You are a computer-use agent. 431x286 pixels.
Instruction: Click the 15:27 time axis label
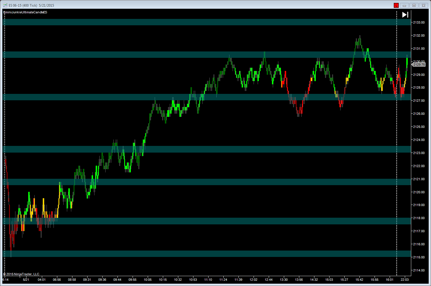click(344, 280)
